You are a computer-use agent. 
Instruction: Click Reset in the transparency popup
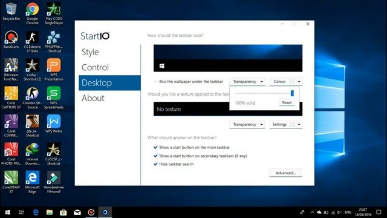click(x=287, y=102)
